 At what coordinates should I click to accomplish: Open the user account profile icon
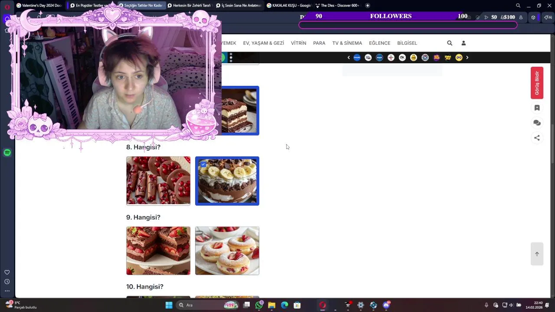pyautogui.click(x=464, y=43)
